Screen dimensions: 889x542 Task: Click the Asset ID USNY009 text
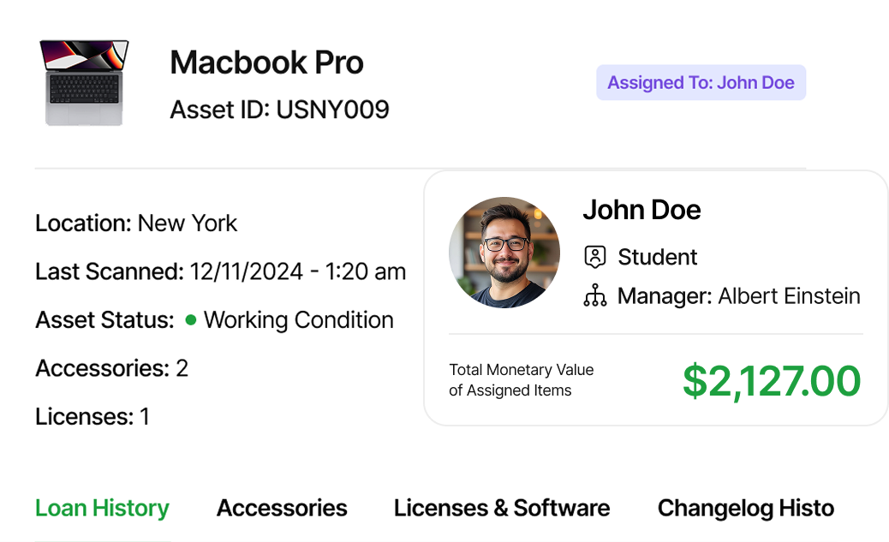tap(279, 110)
